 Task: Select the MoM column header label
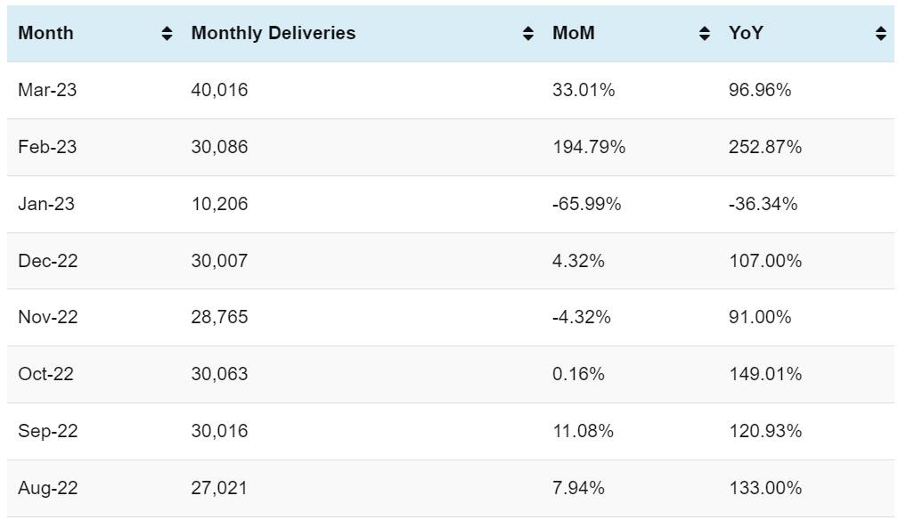[573, 34]
